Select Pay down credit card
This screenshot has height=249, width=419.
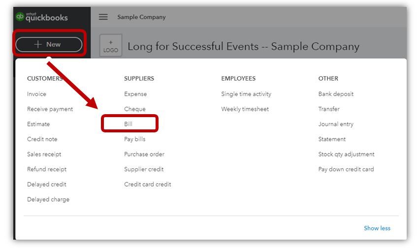click(346, 169)
